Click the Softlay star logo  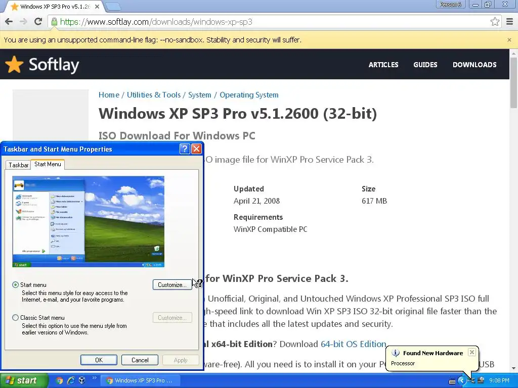point(14,64)
